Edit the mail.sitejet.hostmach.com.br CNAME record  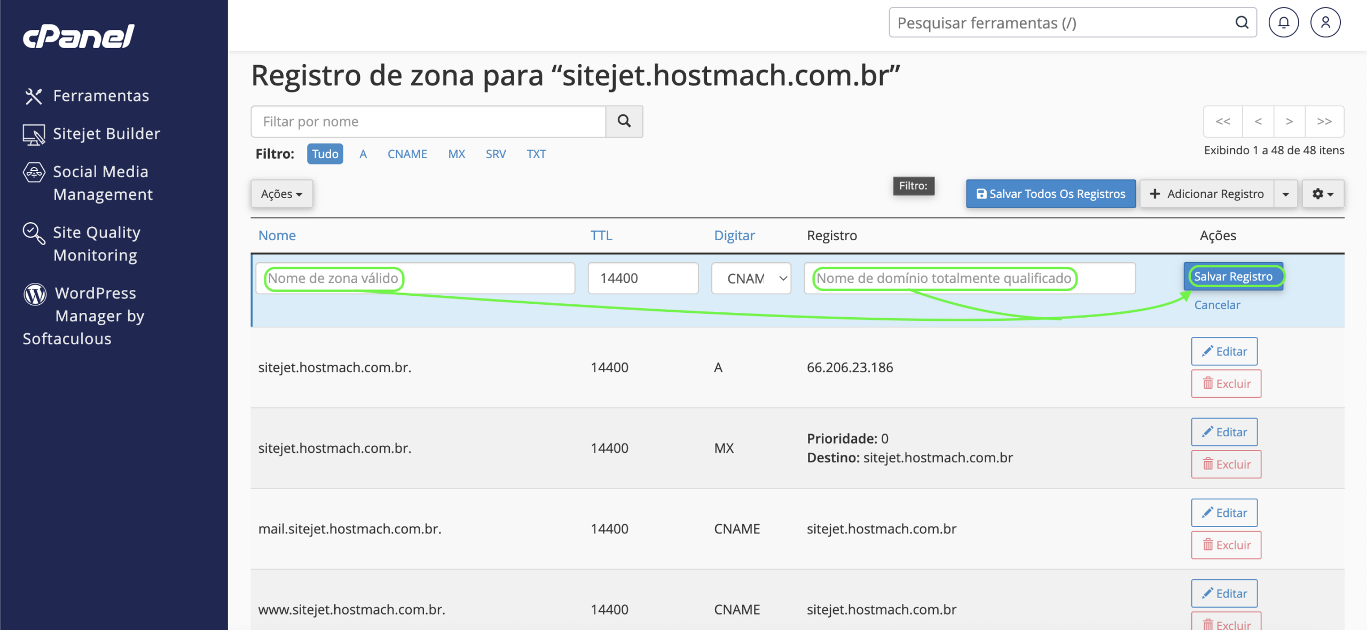click(x=1224, y=513)
